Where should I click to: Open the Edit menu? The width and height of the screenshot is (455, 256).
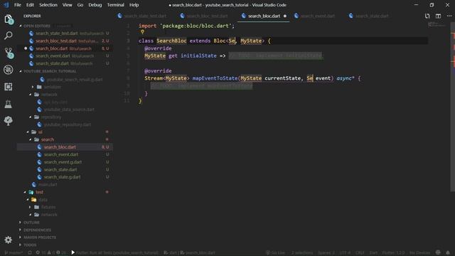30,5
